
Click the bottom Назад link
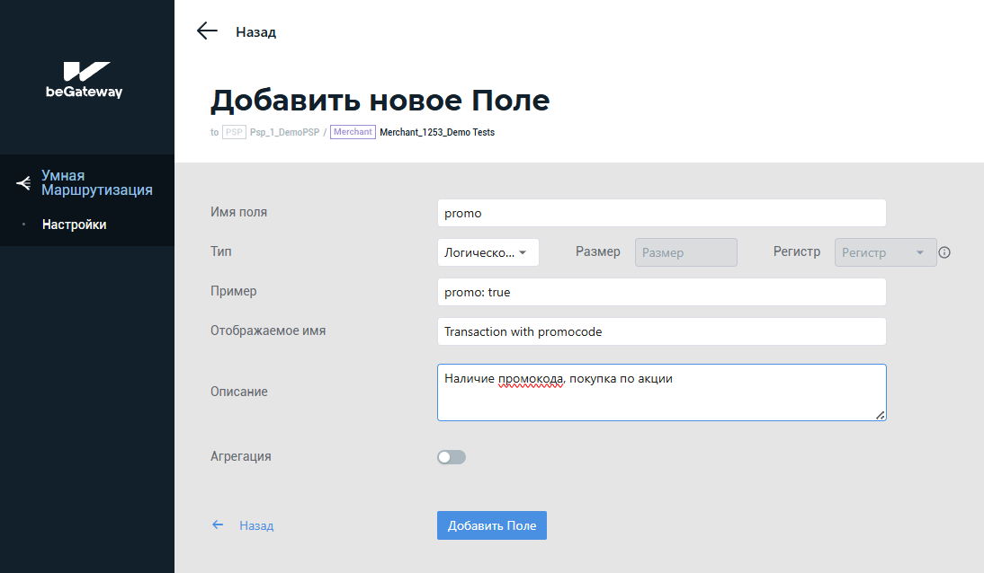256,525
